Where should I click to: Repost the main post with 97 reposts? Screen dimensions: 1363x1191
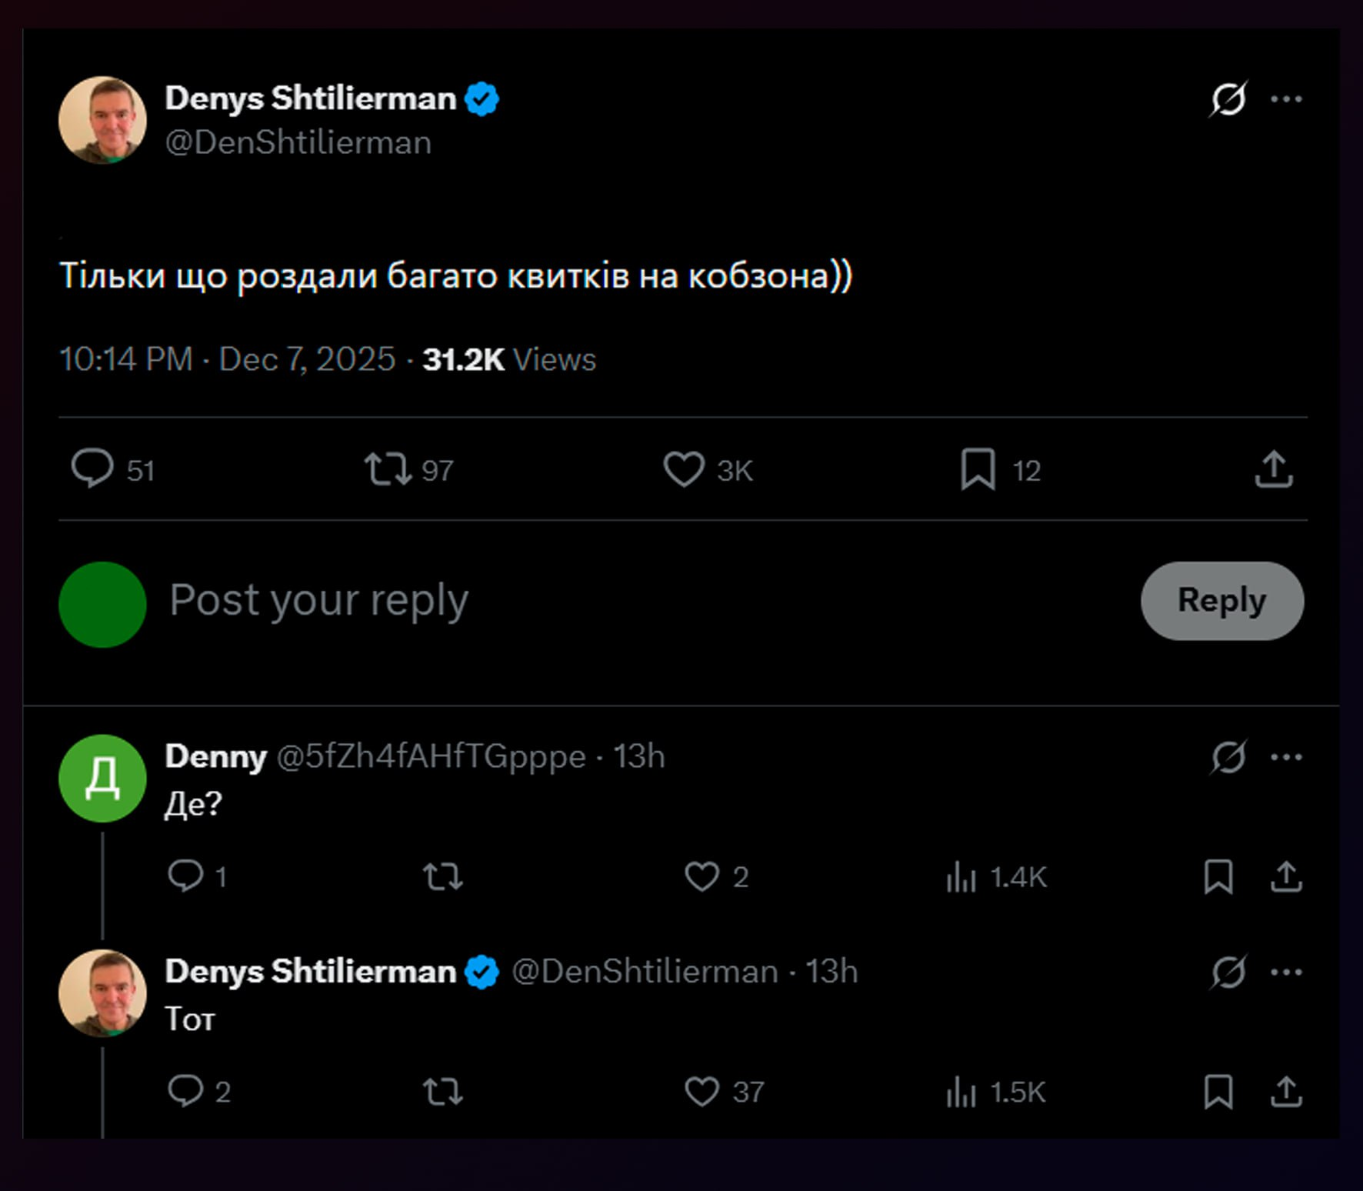click(x=388, y=469)
